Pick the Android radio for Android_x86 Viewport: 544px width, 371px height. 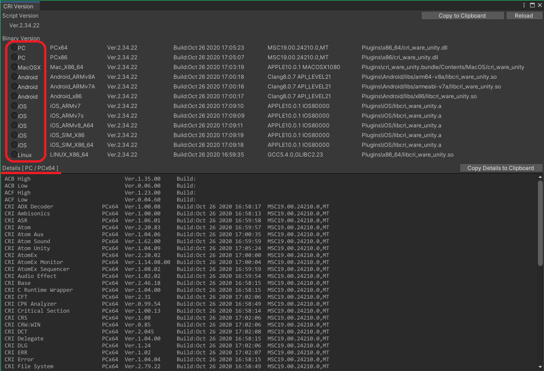point(14,96)
